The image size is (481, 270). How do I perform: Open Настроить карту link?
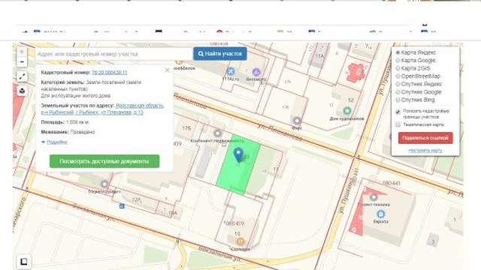[425, 150]
